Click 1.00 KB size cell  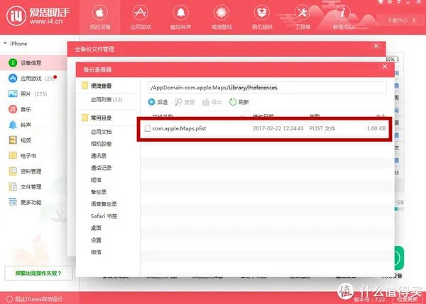[376, 128]
